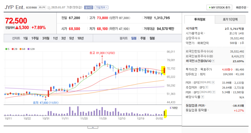Select the 일봉 daily candle chart option
This screenshot has width=251, height=133.
134,38
